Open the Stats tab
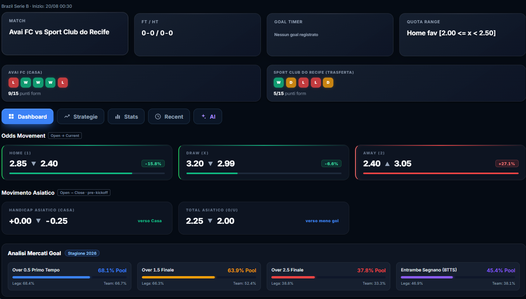This screenshot has width=526, height=299. [x=126, y=116]
